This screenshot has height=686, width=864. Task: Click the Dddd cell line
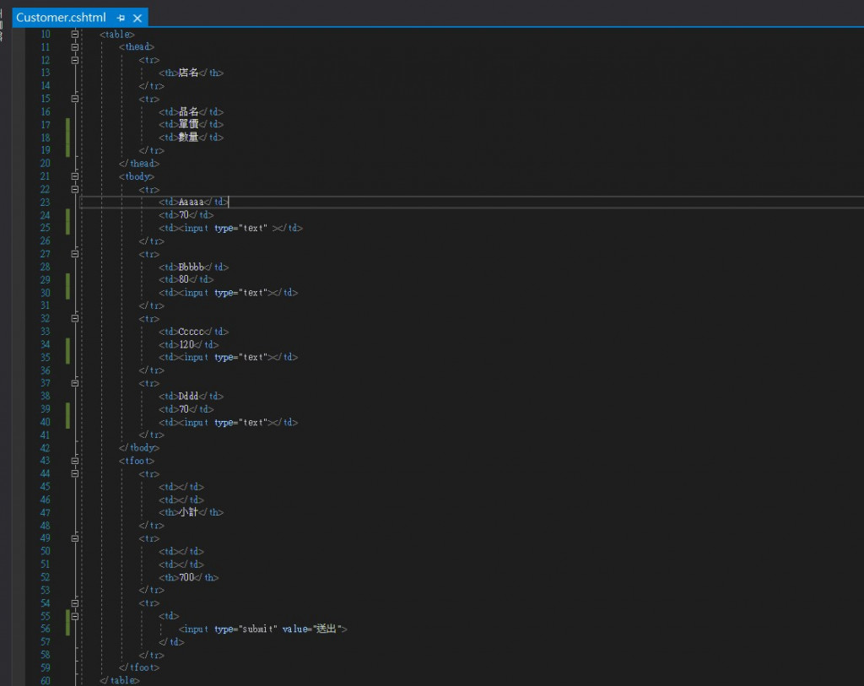pos(192,397)
